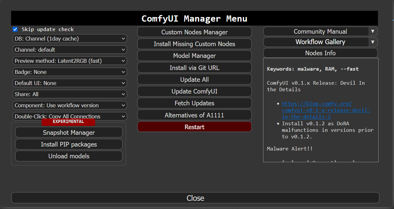Click the Unload models button
Viewport: 394px width, 209px height.
click(69, 156)
